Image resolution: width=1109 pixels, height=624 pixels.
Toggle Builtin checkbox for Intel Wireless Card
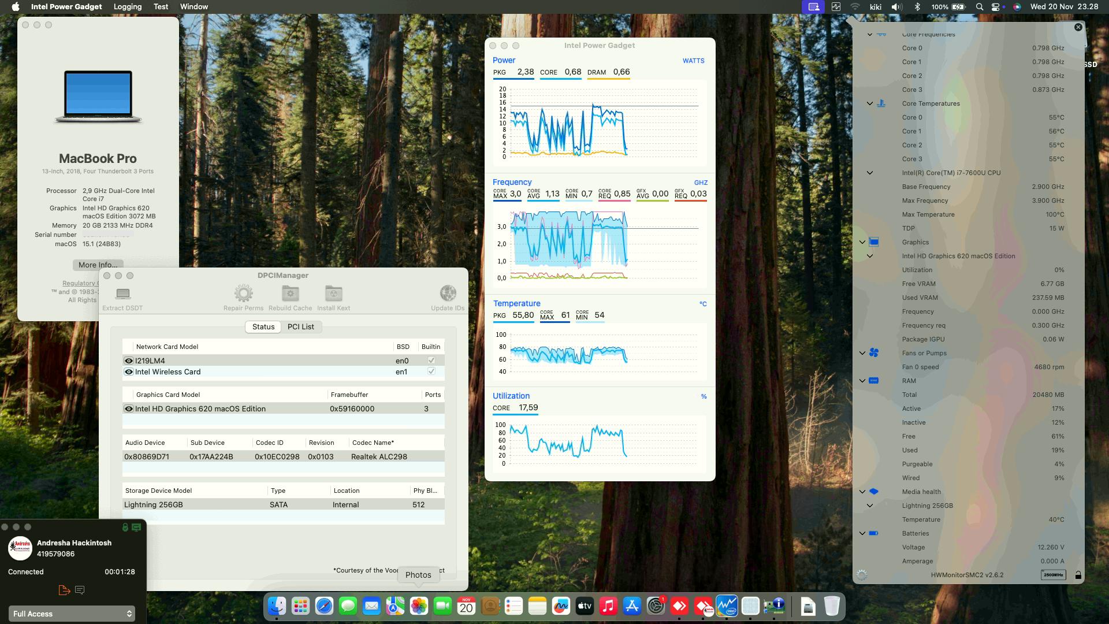(431, 372)
